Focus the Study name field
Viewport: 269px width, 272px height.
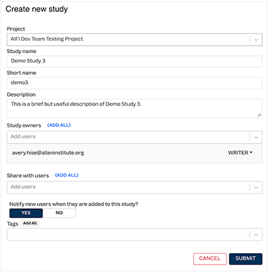point(134,61)
